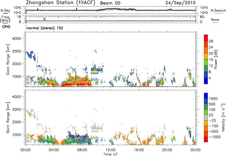The height and width of the screenshot is (156, 226).
Task: Click the bright blue swatch of Power colorbar
Action: (x=206, y=81)
